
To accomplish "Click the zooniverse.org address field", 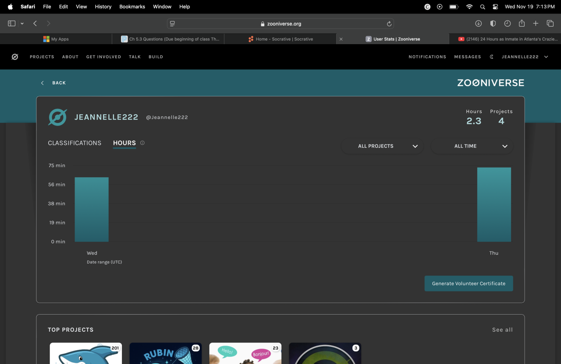I will [280, 24].
